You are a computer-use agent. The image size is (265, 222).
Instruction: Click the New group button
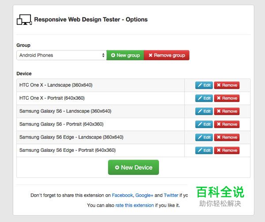tap(125, 55)
